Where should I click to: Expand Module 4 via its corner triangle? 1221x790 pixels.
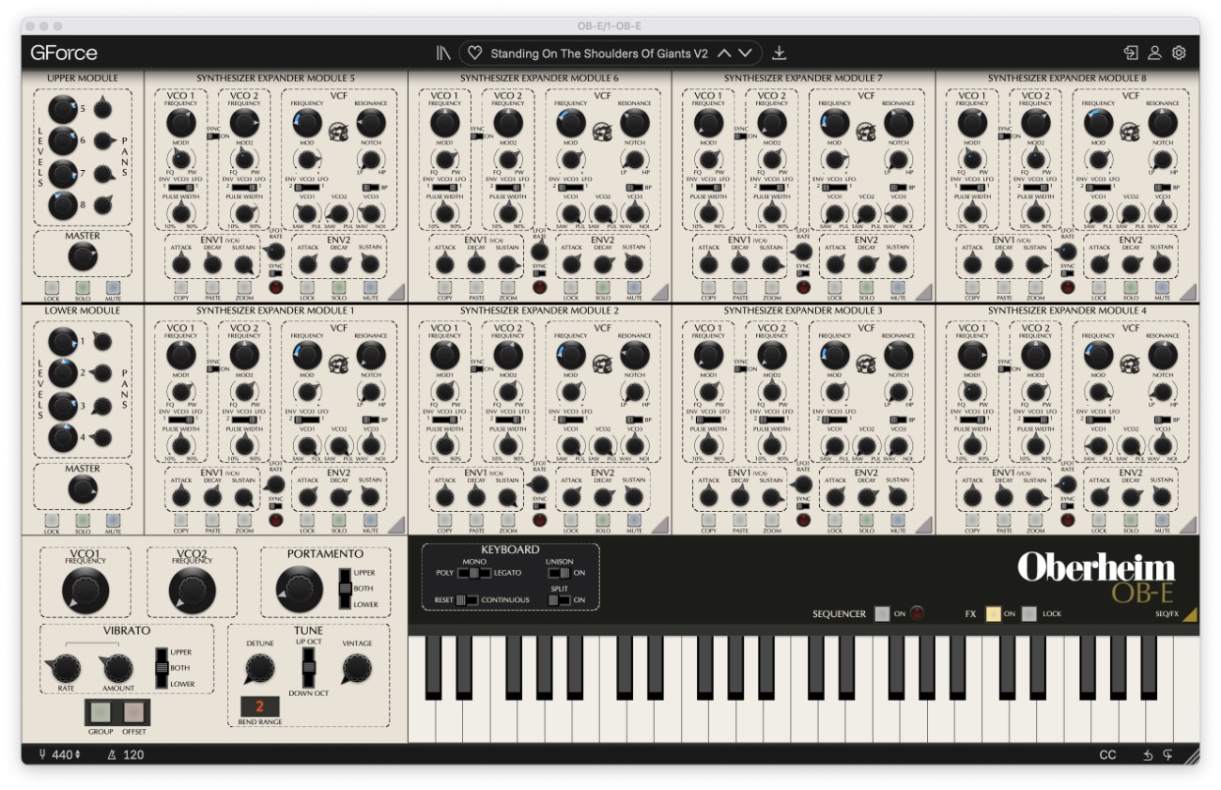pos(1189,525)
